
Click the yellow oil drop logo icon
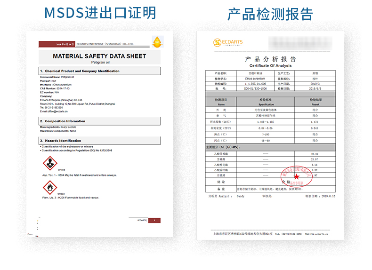point(158,42)
